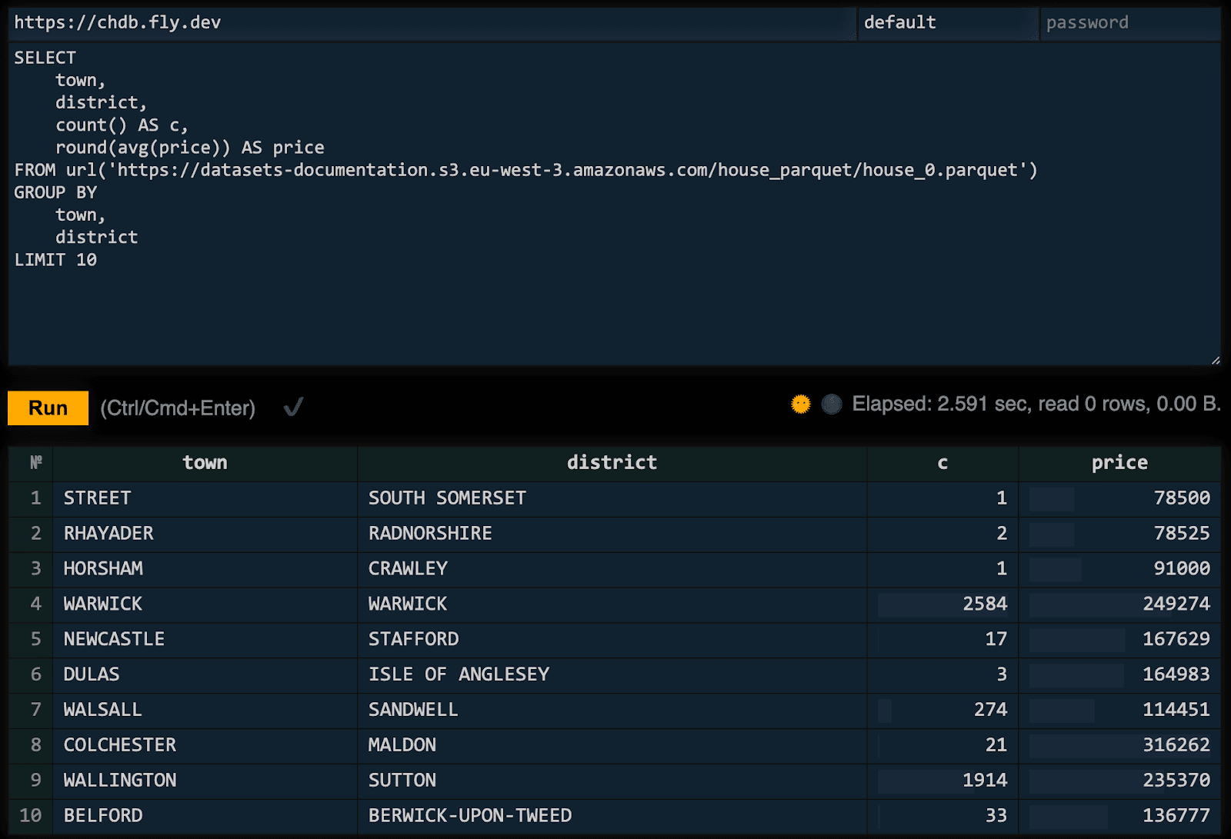Focus the server URL field chdb.fly.dev
Image resolution: width=1231 pixels, height=839 pixels.
tap(431, 23)
